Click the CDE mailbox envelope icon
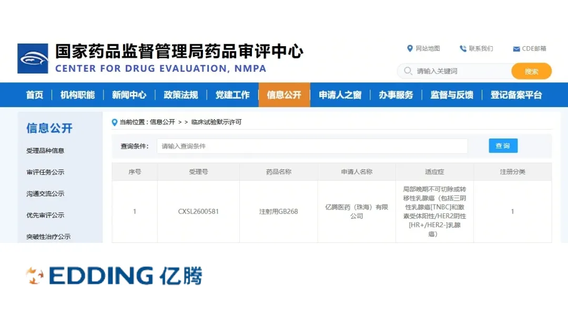The height and width of the screenshot is (319, 568). point(516,49)
